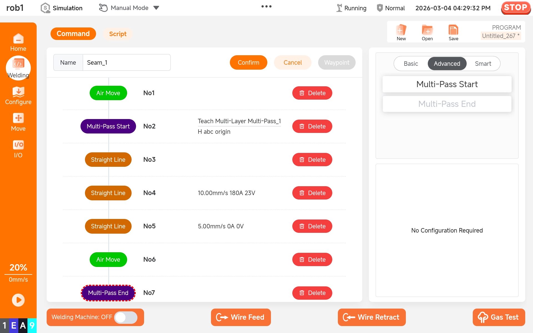Toggle the Welding Machine switch on
The image size is (533, 333).
click(x=126, y=317)
